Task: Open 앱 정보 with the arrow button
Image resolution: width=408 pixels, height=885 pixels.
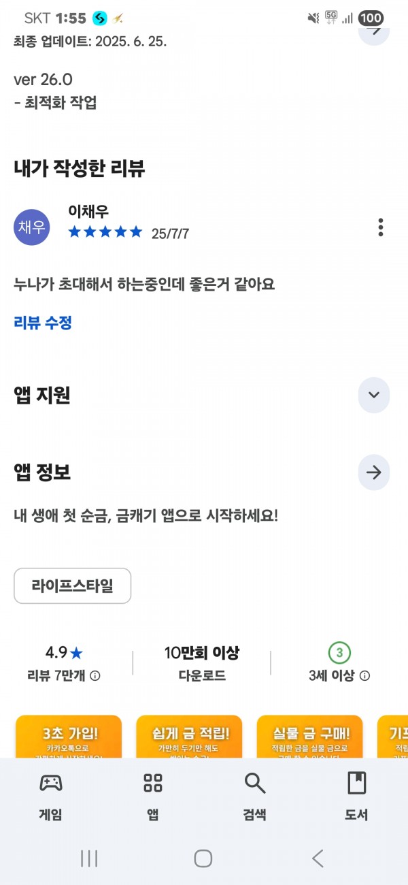Action: (x=374, y=472)
